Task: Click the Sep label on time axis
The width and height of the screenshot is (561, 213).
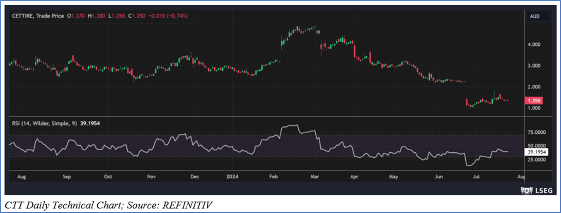Action: (67, 177)
